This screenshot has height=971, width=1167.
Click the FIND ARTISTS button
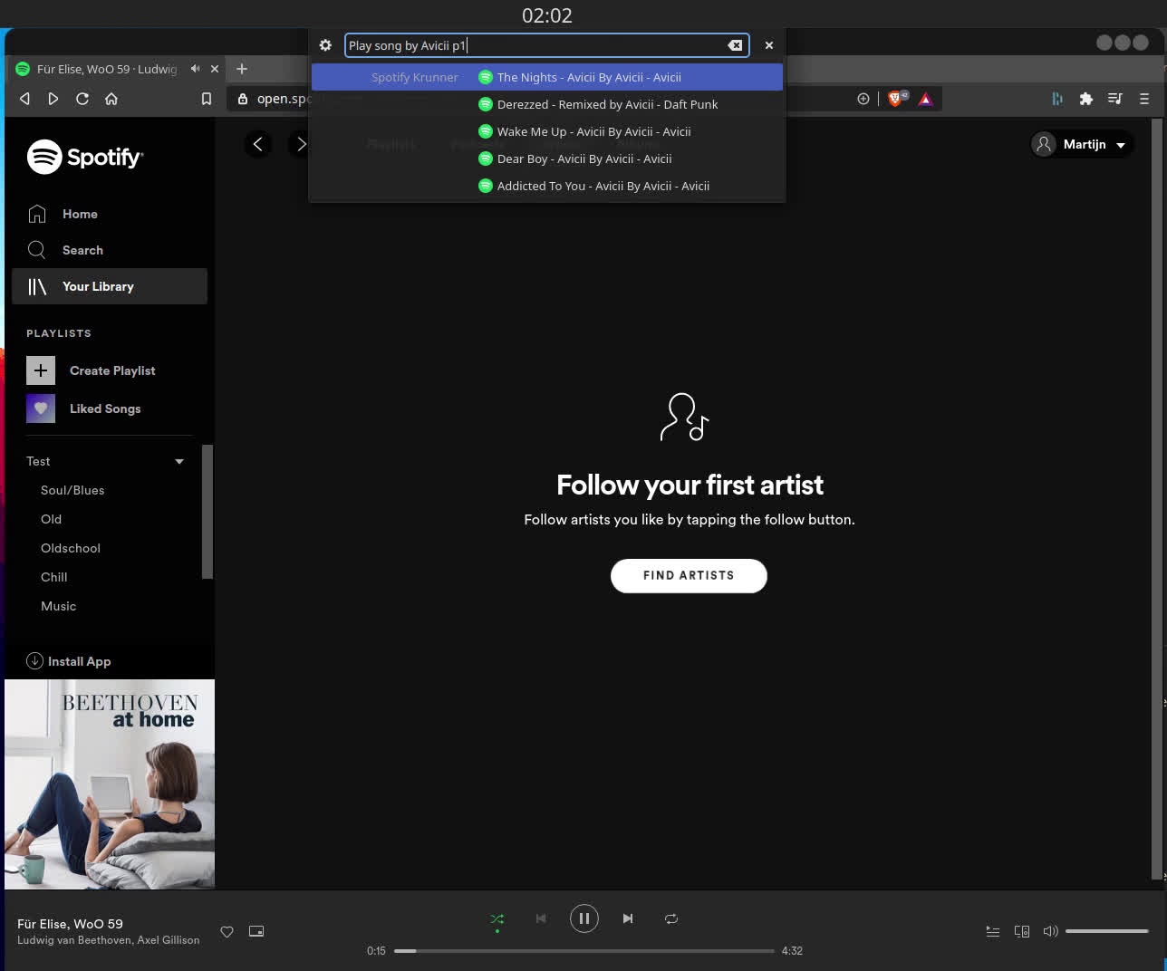click(689, 575)
